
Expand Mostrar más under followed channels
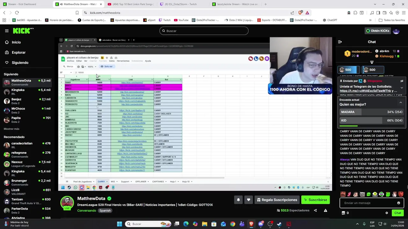[11, 129]
